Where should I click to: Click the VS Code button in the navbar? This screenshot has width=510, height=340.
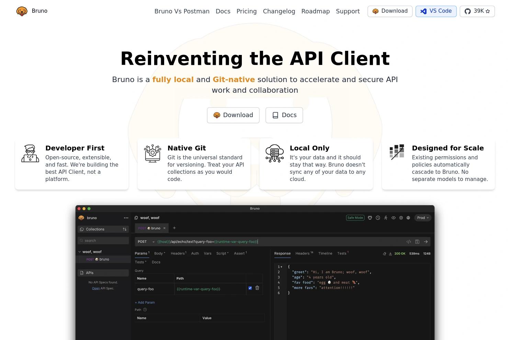(436, 11)
